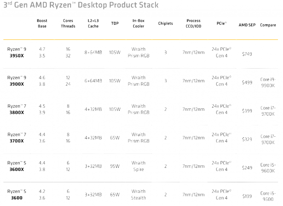Select the $499 price cell
Screen dimensions: 283x206
pyautogui.click(x=247, y=82)
